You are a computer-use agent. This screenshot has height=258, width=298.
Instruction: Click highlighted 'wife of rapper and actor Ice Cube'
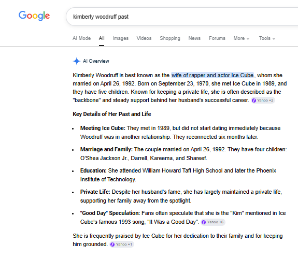point(212,75)
